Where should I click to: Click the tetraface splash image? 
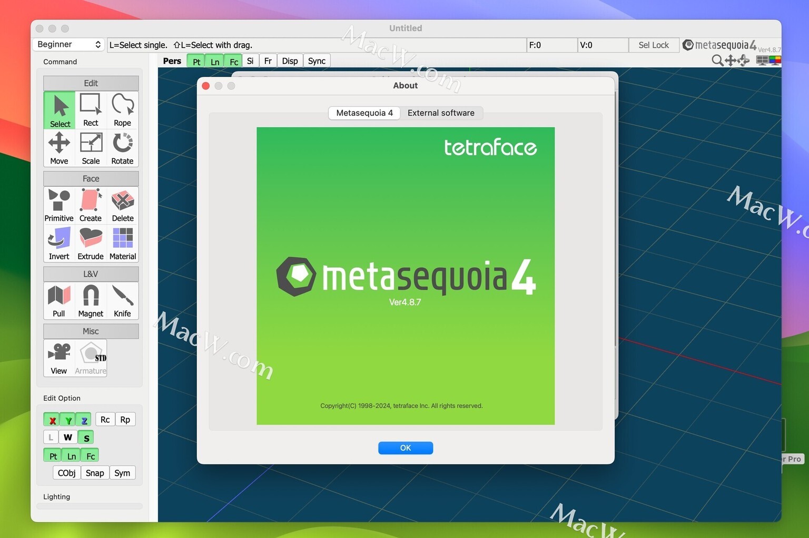coord(406,276)
